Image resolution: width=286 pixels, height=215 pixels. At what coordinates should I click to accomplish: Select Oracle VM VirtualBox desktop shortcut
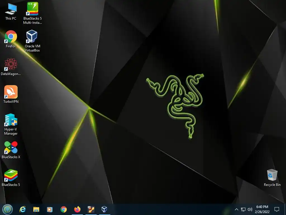pos(32,41)
